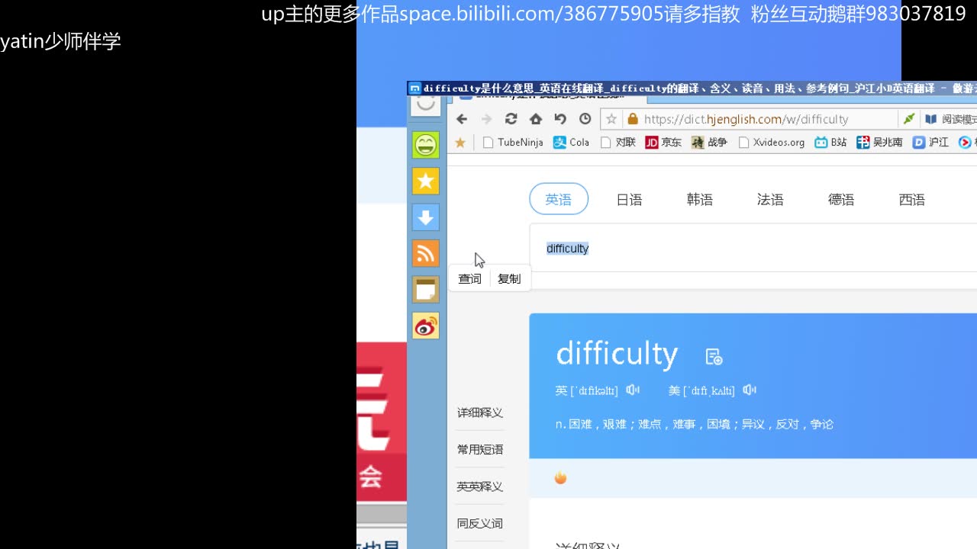
Task: Click the orange flame icon
Action: point(560,478)
